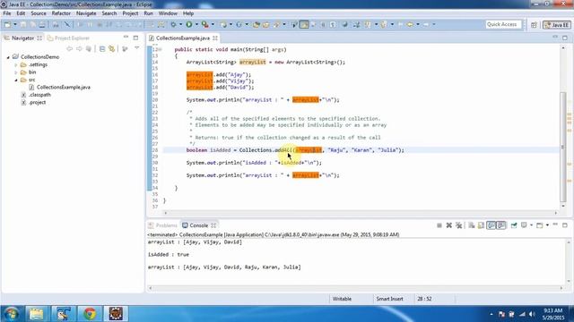Toggle Scroll Lock in Console toolbar

481,225
